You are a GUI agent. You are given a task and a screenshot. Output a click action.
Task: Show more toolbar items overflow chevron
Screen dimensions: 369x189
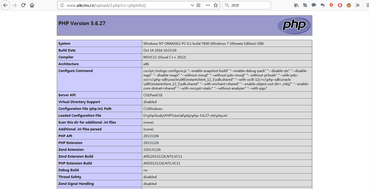[x=358, y=5]
